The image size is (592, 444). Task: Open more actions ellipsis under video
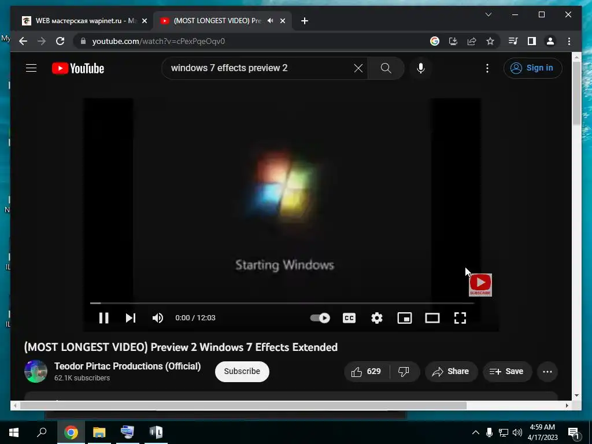pyautogui.click(x=547, y=372)
